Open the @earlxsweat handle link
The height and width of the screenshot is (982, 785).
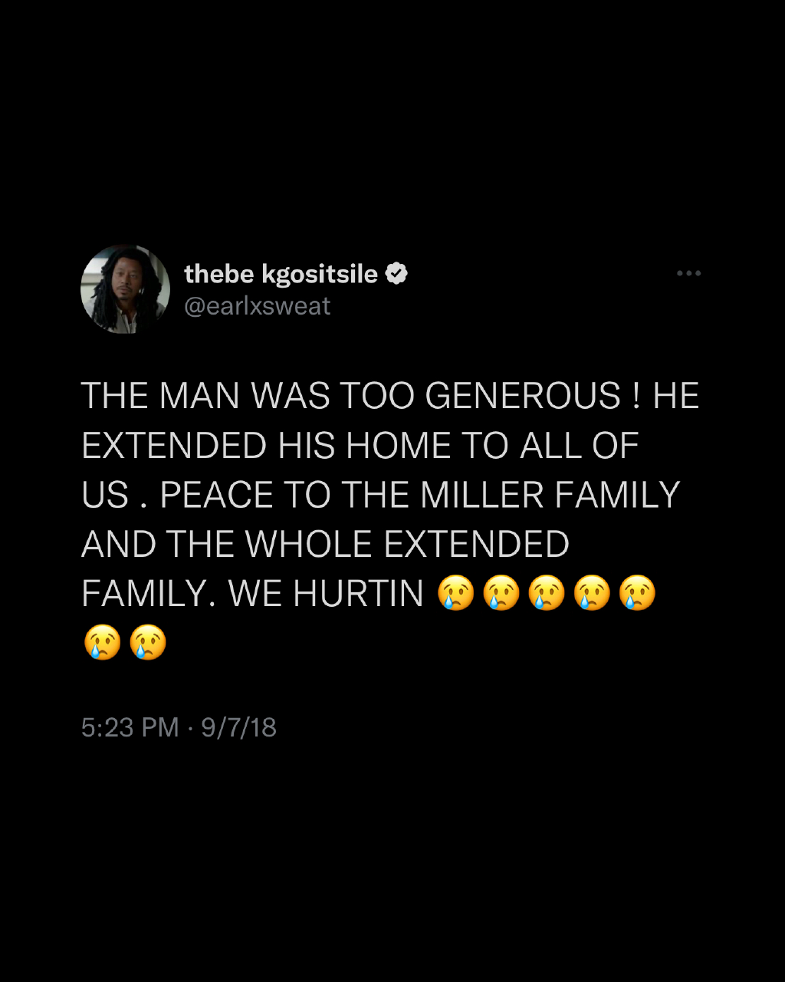pyautogui.click(x=258, y=305)
